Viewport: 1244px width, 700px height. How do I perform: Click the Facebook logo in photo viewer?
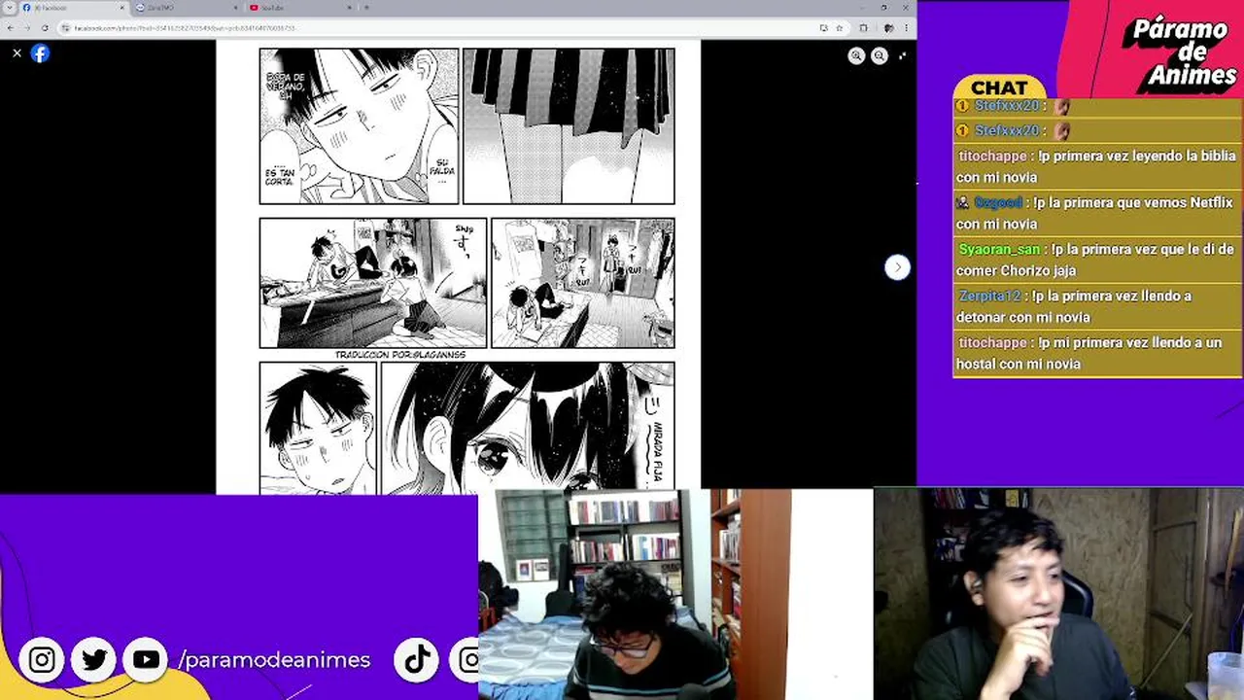pos(40,53)
